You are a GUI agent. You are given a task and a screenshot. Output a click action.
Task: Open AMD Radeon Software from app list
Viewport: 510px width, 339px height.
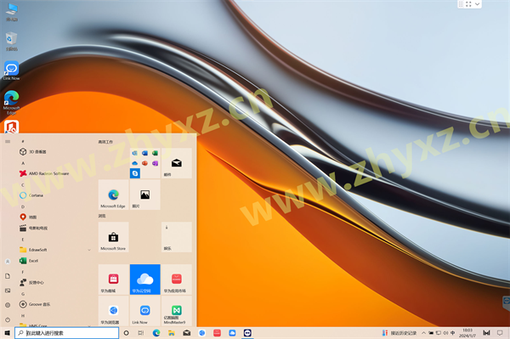pyautogui.click(x=44, y=173)
